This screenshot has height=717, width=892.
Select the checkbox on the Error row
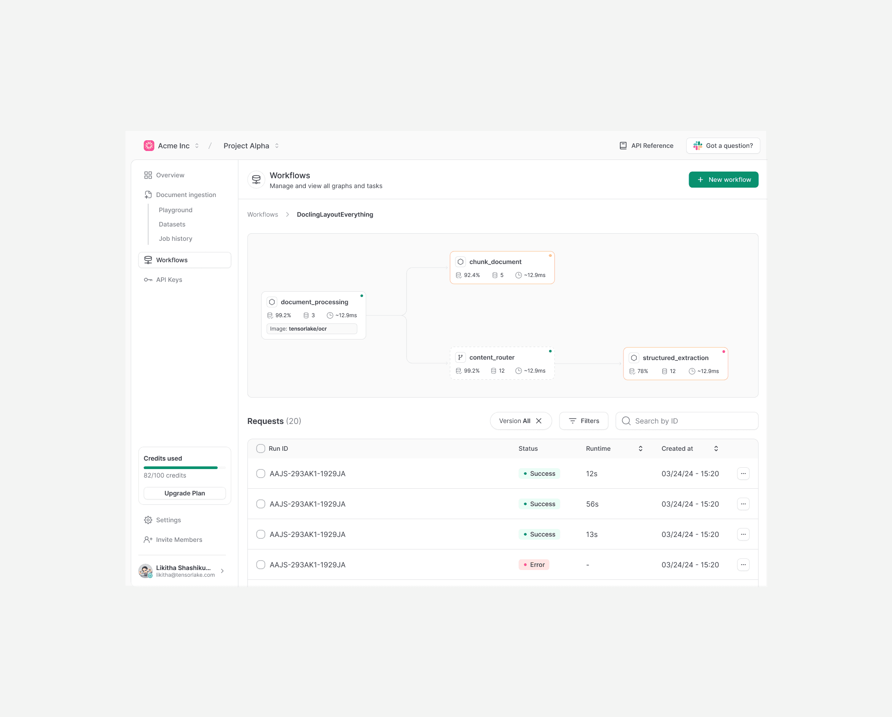pos(261,565)
